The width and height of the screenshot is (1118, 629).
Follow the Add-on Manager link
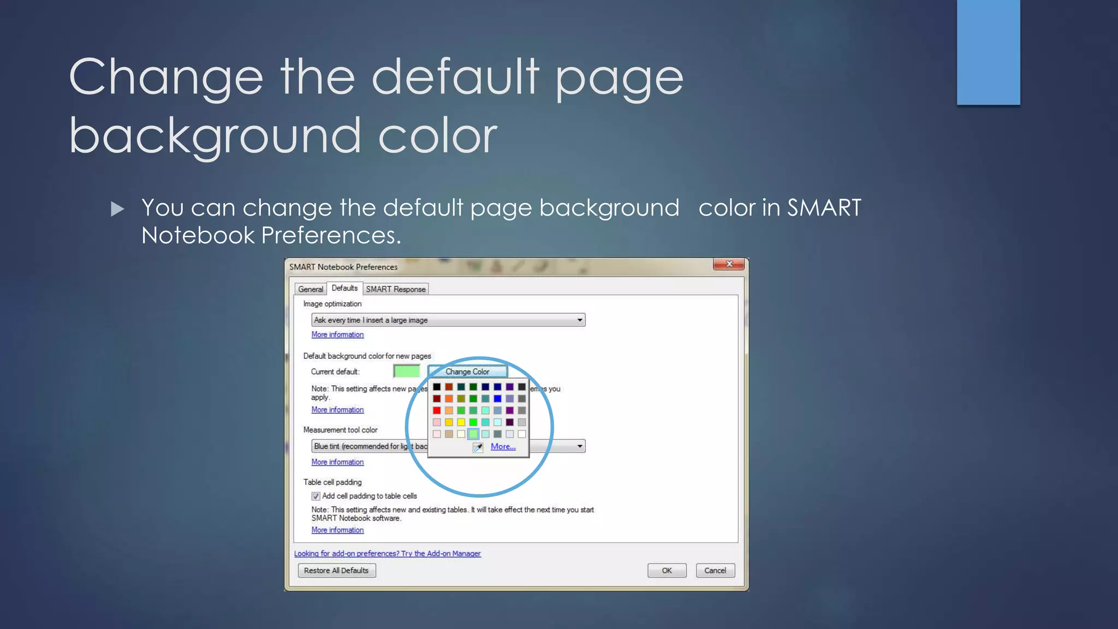point(388,554)
